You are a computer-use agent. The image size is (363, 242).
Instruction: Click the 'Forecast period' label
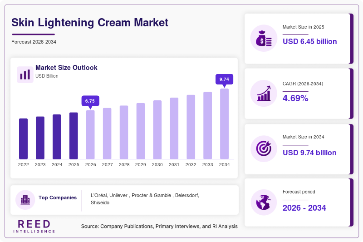299,192
